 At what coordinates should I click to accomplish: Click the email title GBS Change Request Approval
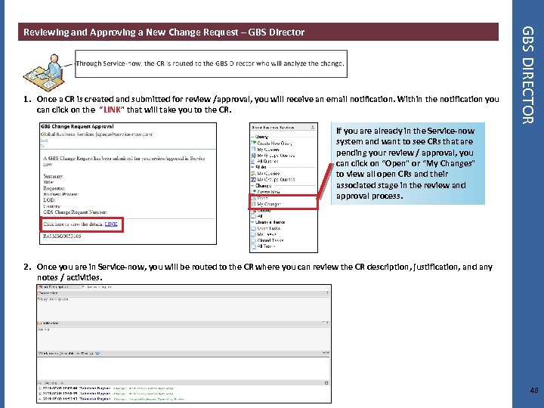tap(77, 127)
